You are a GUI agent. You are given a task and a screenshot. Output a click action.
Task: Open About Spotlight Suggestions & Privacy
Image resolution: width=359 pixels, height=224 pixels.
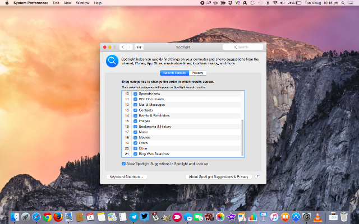(218, 177)
